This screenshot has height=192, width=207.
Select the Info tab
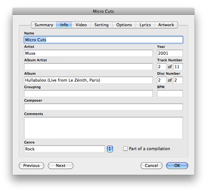click(x=64, y=25)
